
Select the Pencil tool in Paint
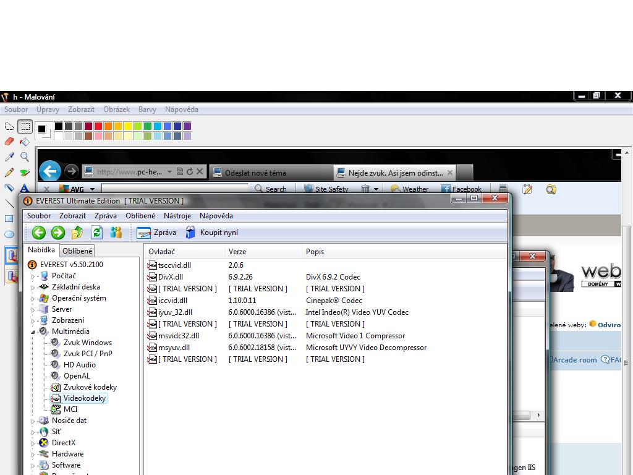coord(9,173)
